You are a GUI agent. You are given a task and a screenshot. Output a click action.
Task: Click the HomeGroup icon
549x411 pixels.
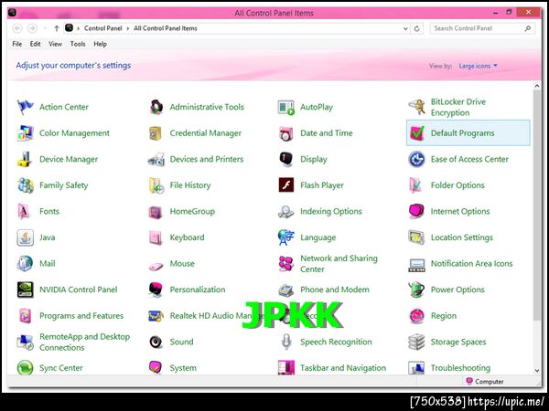(x=156, y=212)
